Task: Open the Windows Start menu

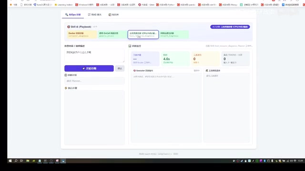Action: (10, 161)
